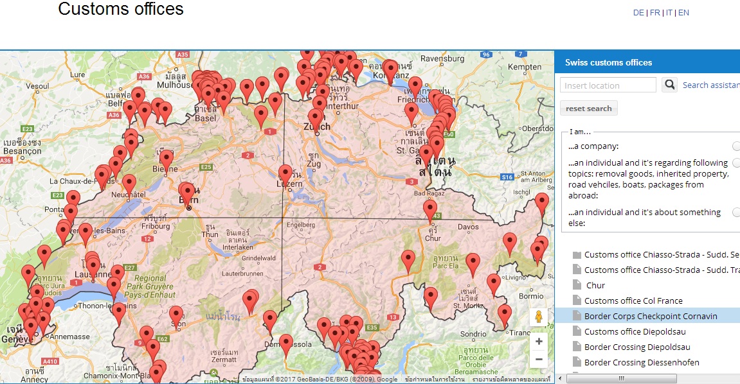Click the map pin at Neuchâtel

click(129, 186)
